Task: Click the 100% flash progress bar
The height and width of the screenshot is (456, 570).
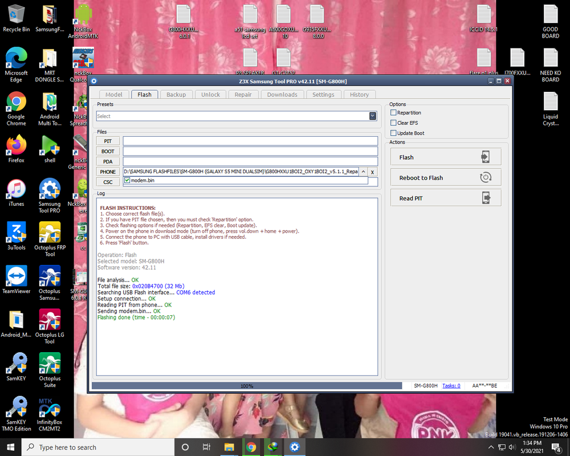Action: pos(247,386)
